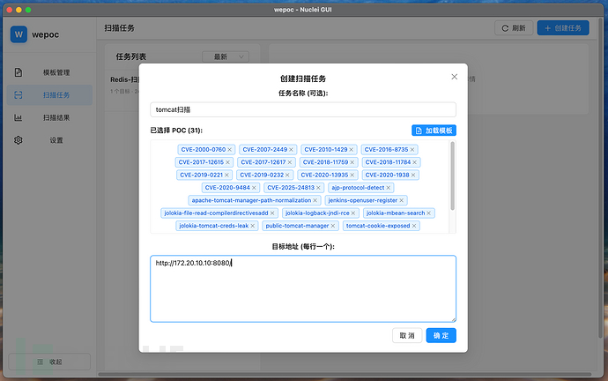Image resolution: width=608 pixels, height=381 pixels.
Task: Collapse the sidebar with 收起
Action: coord(48,362)
